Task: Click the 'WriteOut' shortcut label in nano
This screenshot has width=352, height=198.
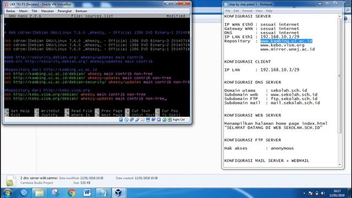Action: coord(50,111)
